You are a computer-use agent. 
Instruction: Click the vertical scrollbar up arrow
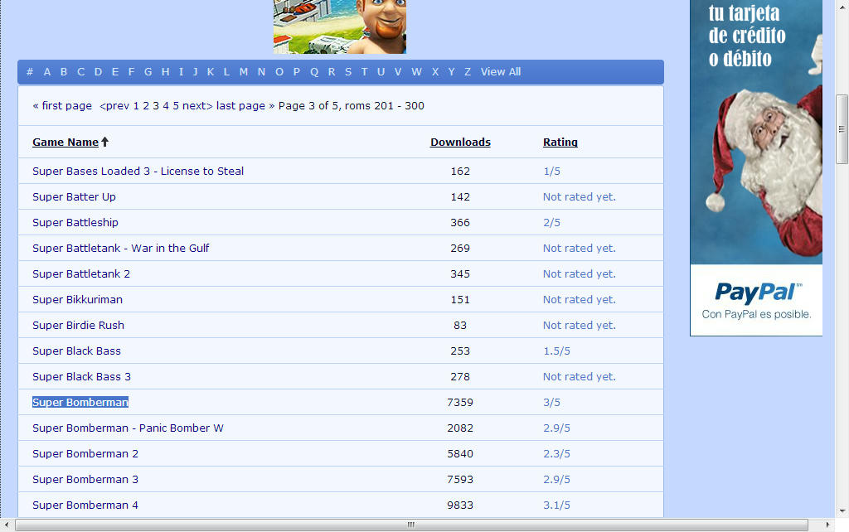pos(842,5)
